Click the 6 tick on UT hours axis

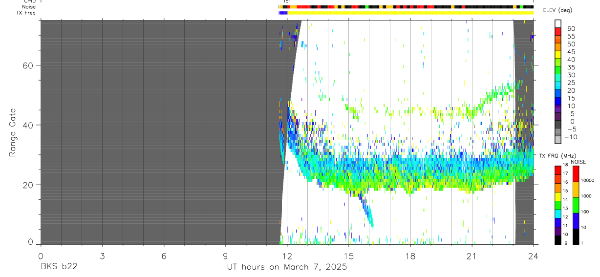coord(164,256)
